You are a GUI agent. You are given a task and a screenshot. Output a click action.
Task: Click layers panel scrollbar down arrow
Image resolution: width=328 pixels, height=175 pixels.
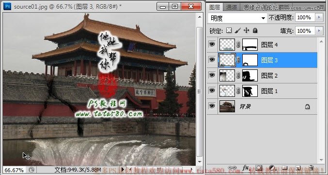(x=321, y=160)
